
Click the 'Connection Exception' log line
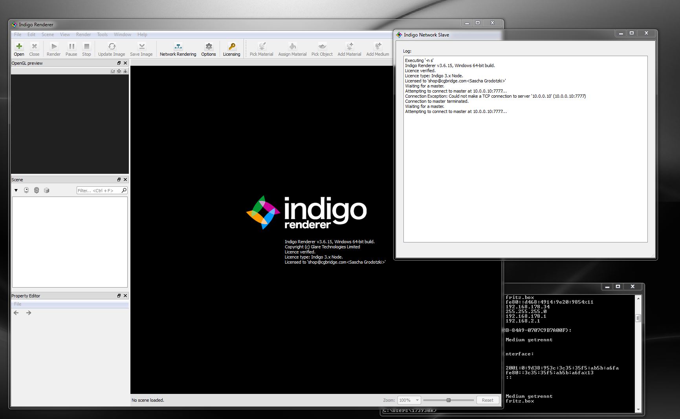495,96
